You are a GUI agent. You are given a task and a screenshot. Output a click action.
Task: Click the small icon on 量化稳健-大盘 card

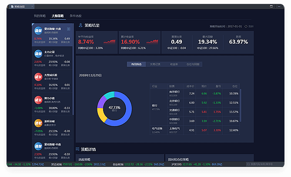point(68,29)
